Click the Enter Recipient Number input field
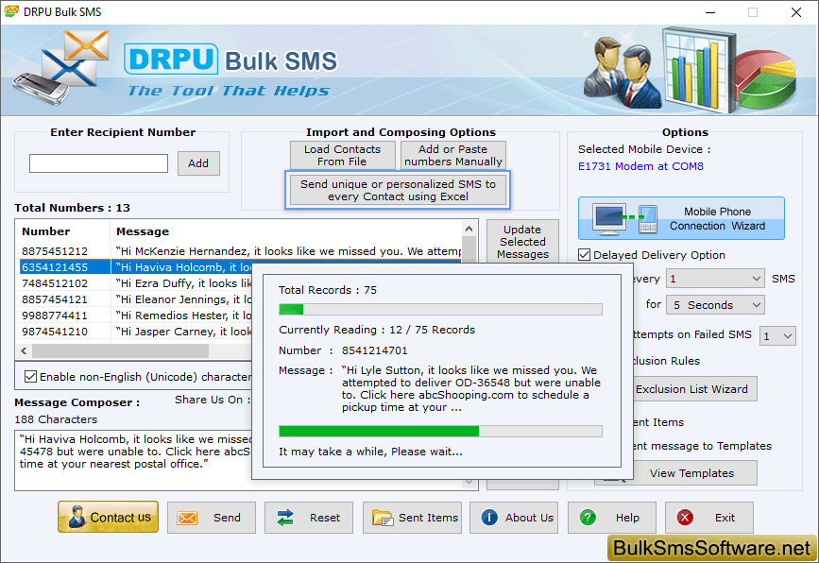Image resolution: width=819 pixels, height=563 pixels. point(99,163)
